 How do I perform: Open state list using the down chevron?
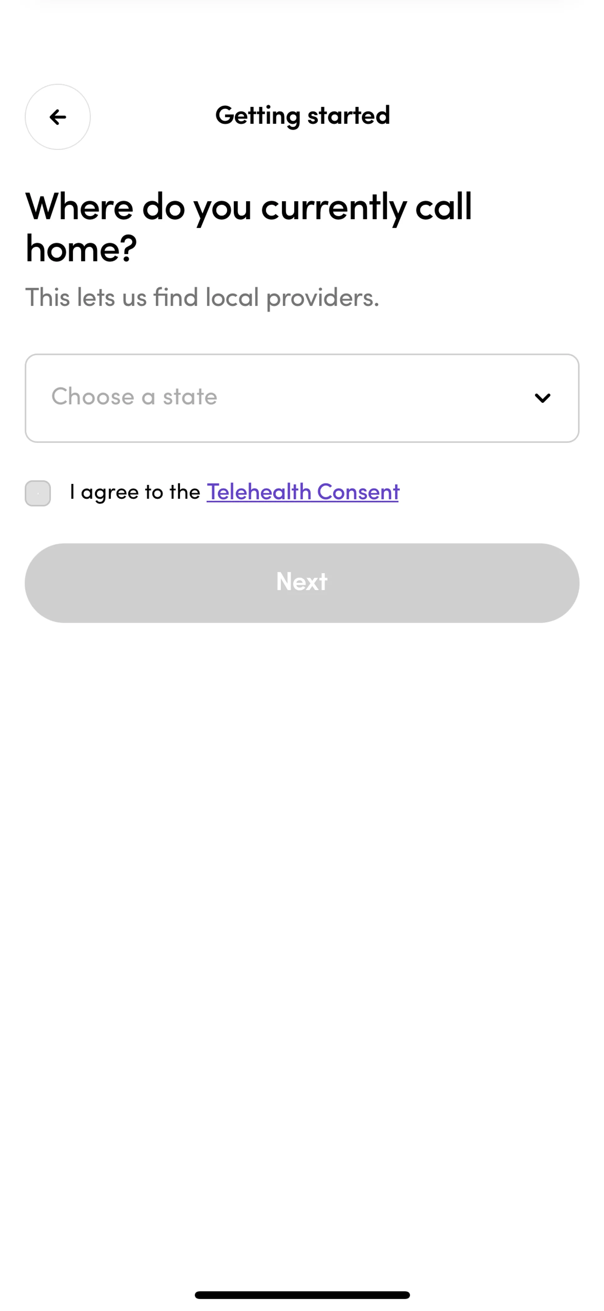[542, 398]
